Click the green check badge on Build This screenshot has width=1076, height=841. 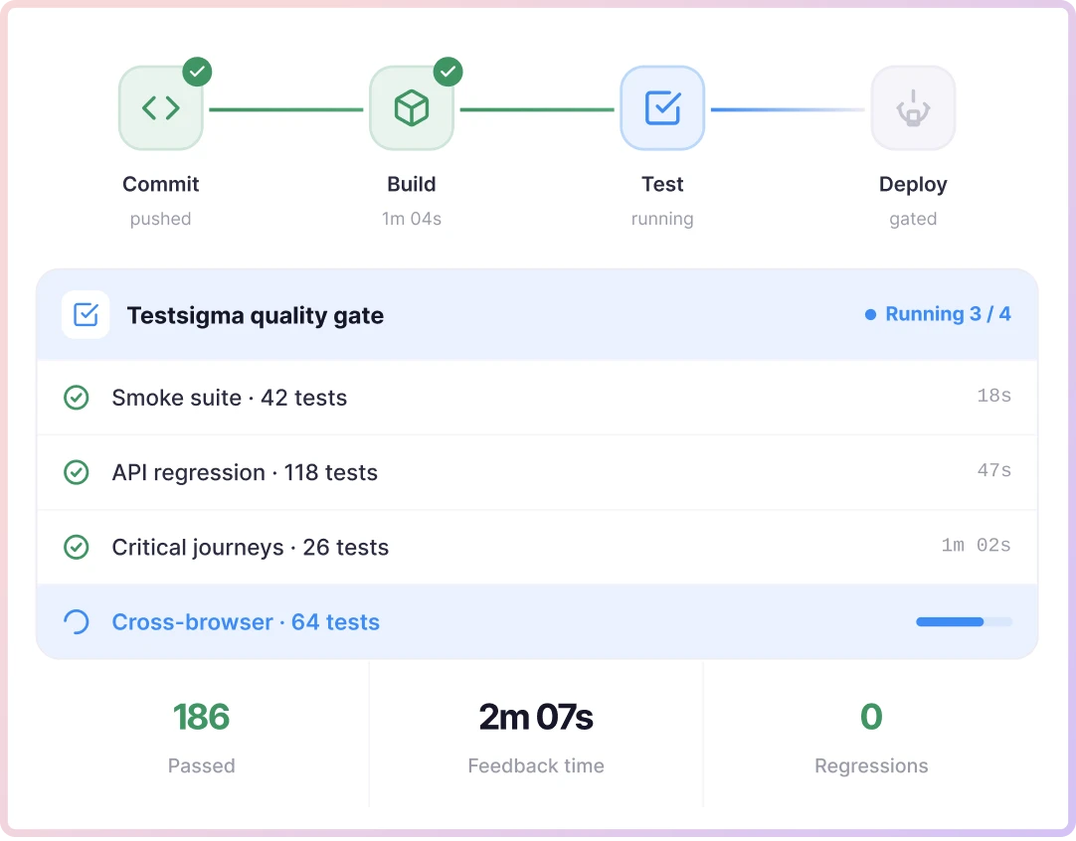tap(448, 72)
